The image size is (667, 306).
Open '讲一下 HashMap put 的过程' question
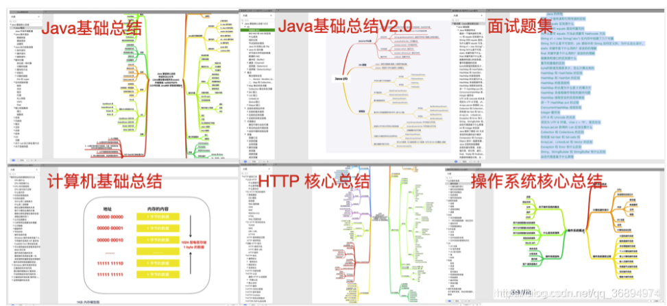pyautogui.click(x=559, y=103)
